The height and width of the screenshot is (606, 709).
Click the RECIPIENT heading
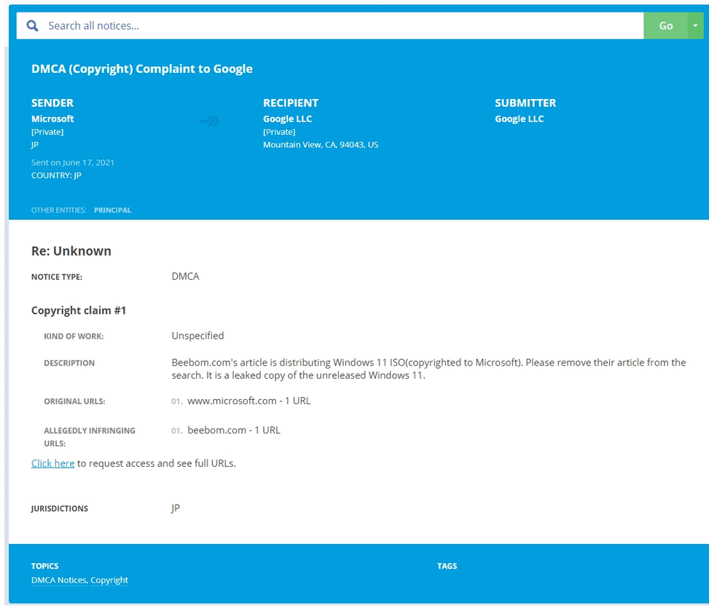coord(291,103)
